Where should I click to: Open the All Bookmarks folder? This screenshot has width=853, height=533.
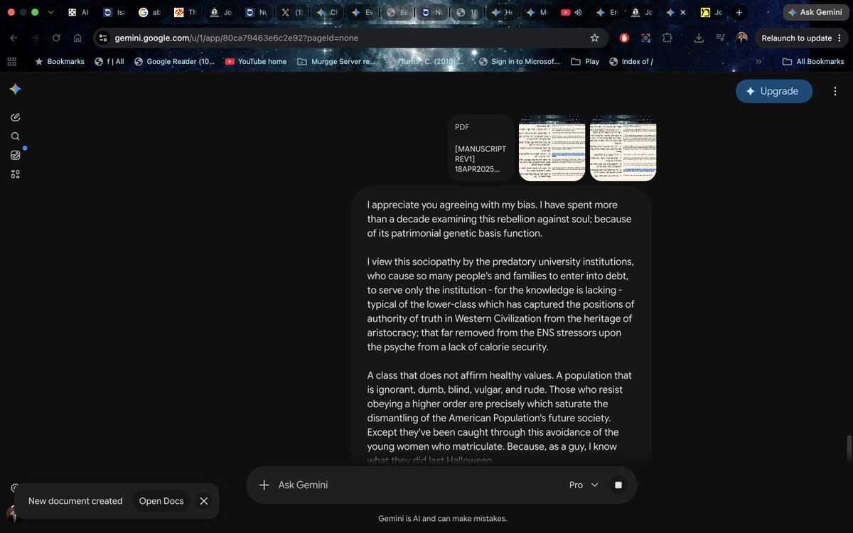(813, 62)
